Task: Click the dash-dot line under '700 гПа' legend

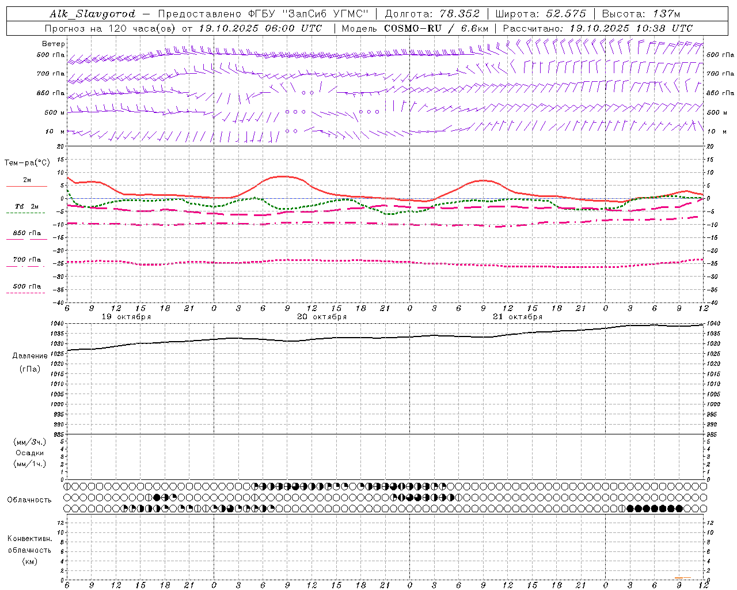Action: click(25, 266)
